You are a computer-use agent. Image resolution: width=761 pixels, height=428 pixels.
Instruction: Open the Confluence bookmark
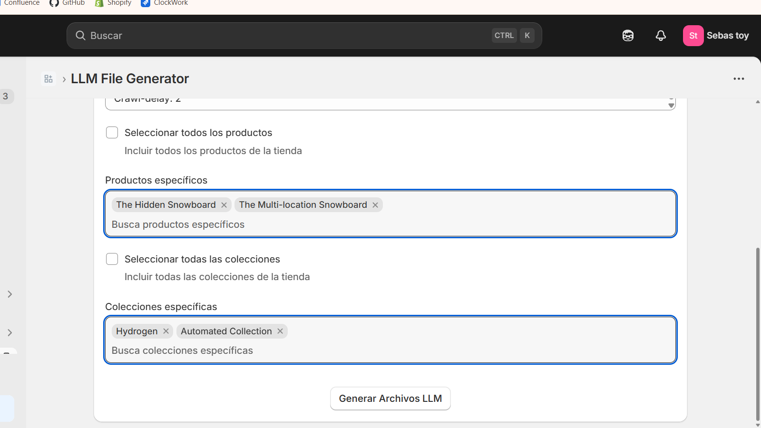point(21,3)
